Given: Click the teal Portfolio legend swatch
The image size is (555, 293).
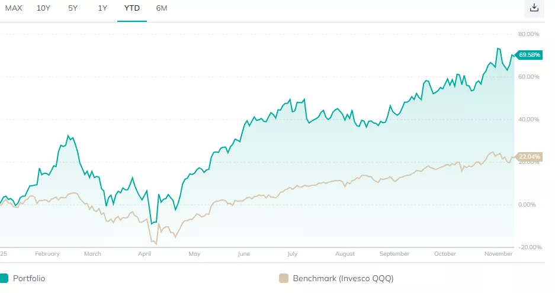Looking at the screenshot, I should pyautogui.click(x=4, y=278).
